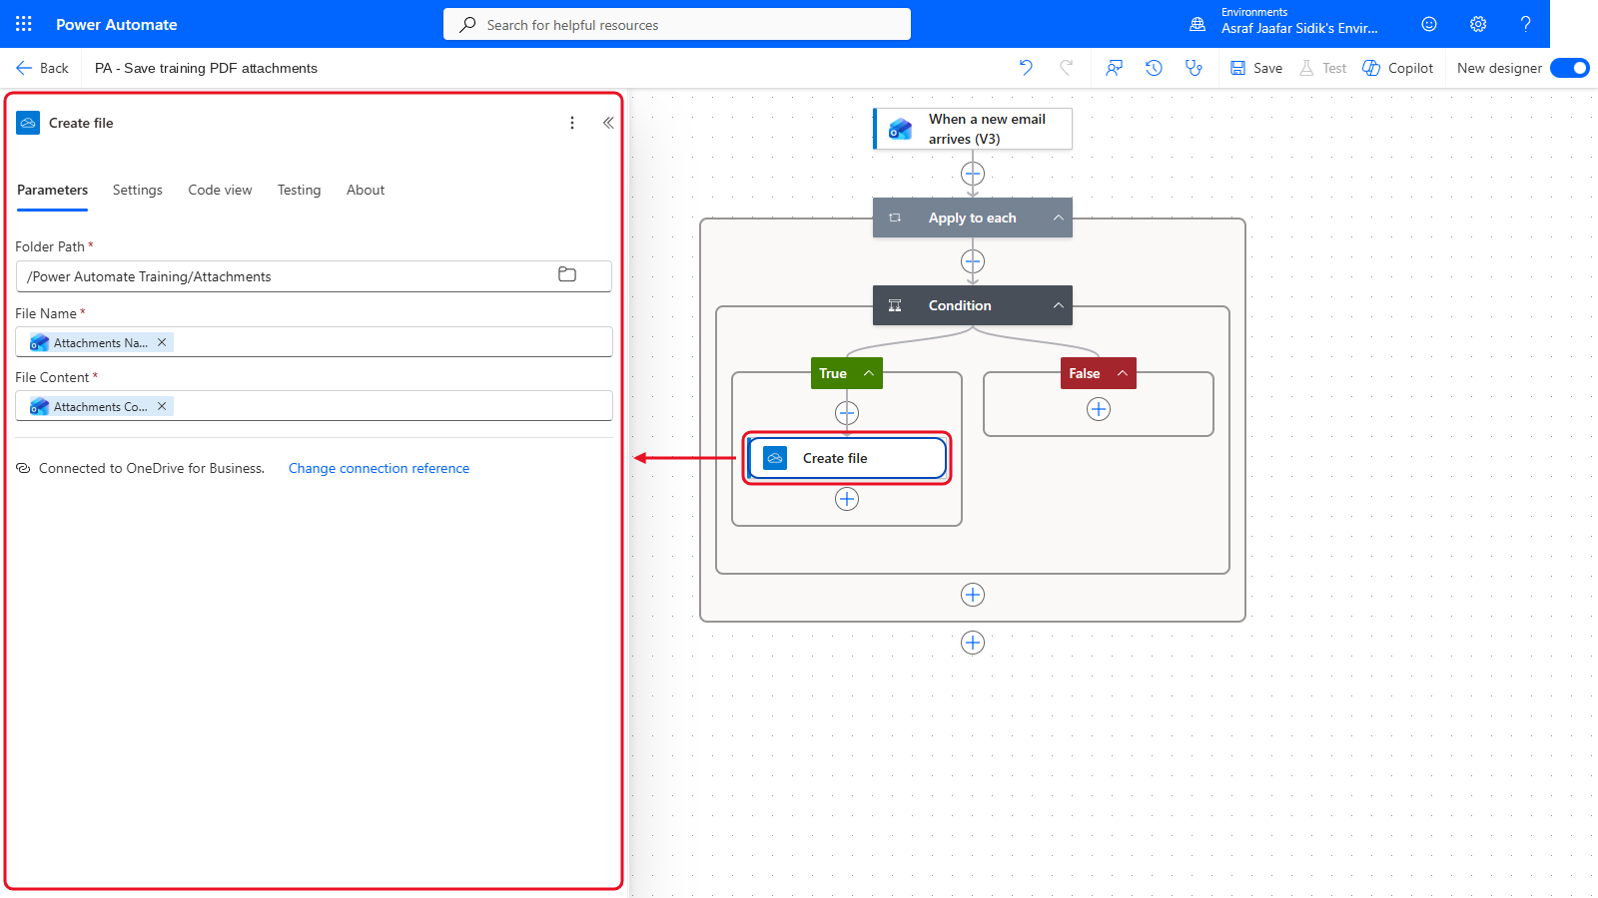
Task: Collapse the False branch chevron
Action: 1123,373
